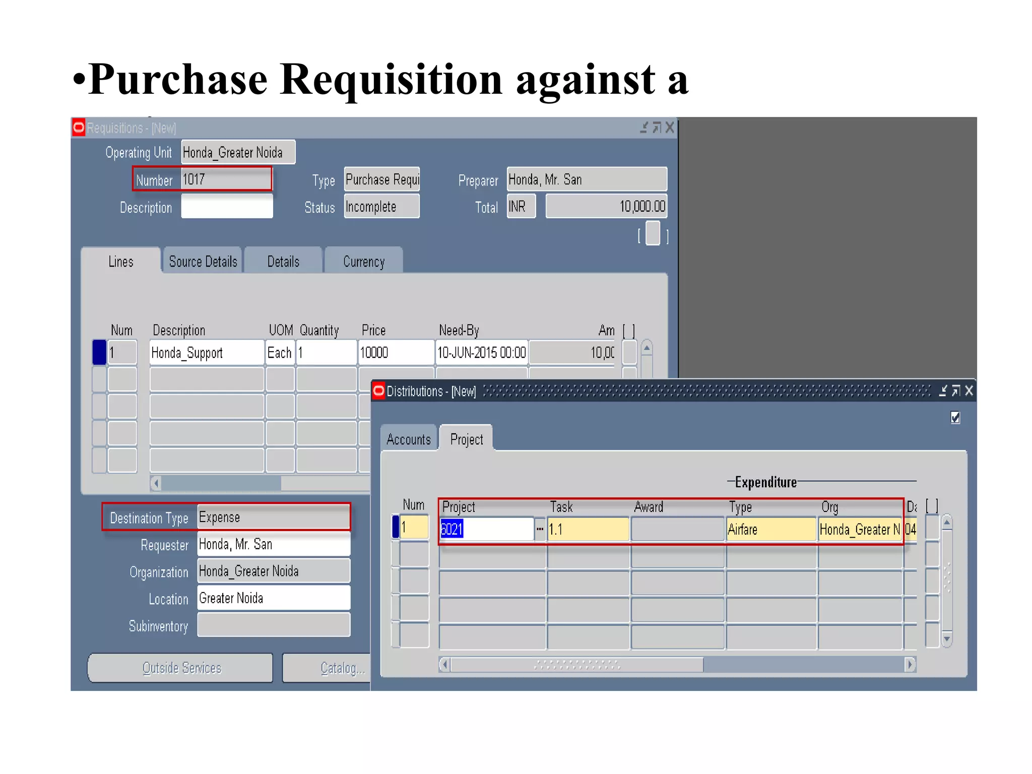The width and height of the screenshot is (1032, 774).
Task: Maximize the Distributions window
Action: tap(956, 391)
